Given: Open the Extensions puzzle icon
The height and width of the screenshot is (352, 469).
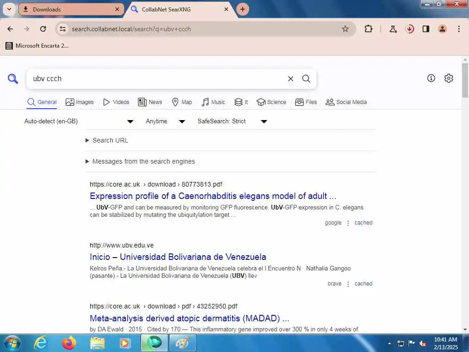Looking at the screenshot, I should coord(369,29).
